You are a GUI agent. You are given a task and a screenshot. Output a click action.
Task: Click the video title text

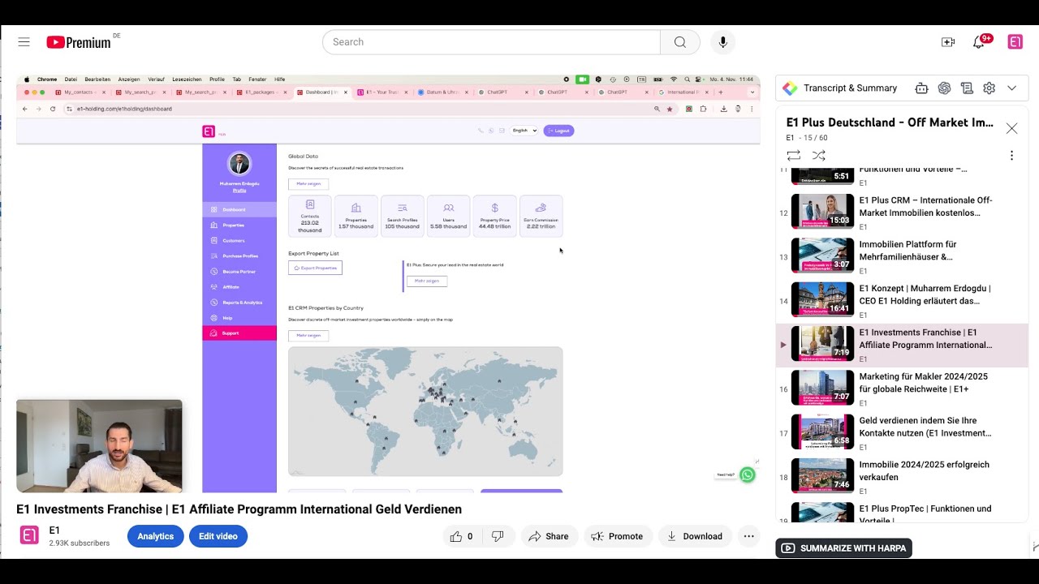239,509
